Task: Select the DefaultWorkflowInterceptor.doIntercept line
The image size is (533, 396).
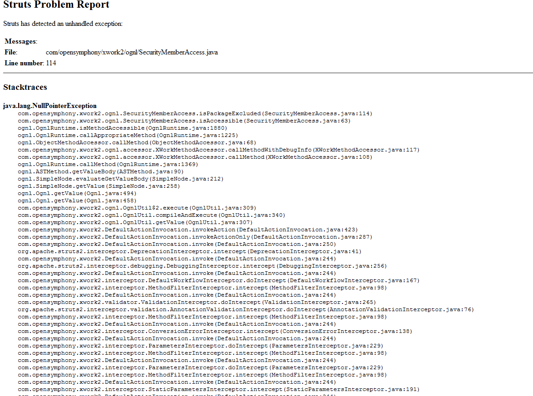Action: pos(219,280)
